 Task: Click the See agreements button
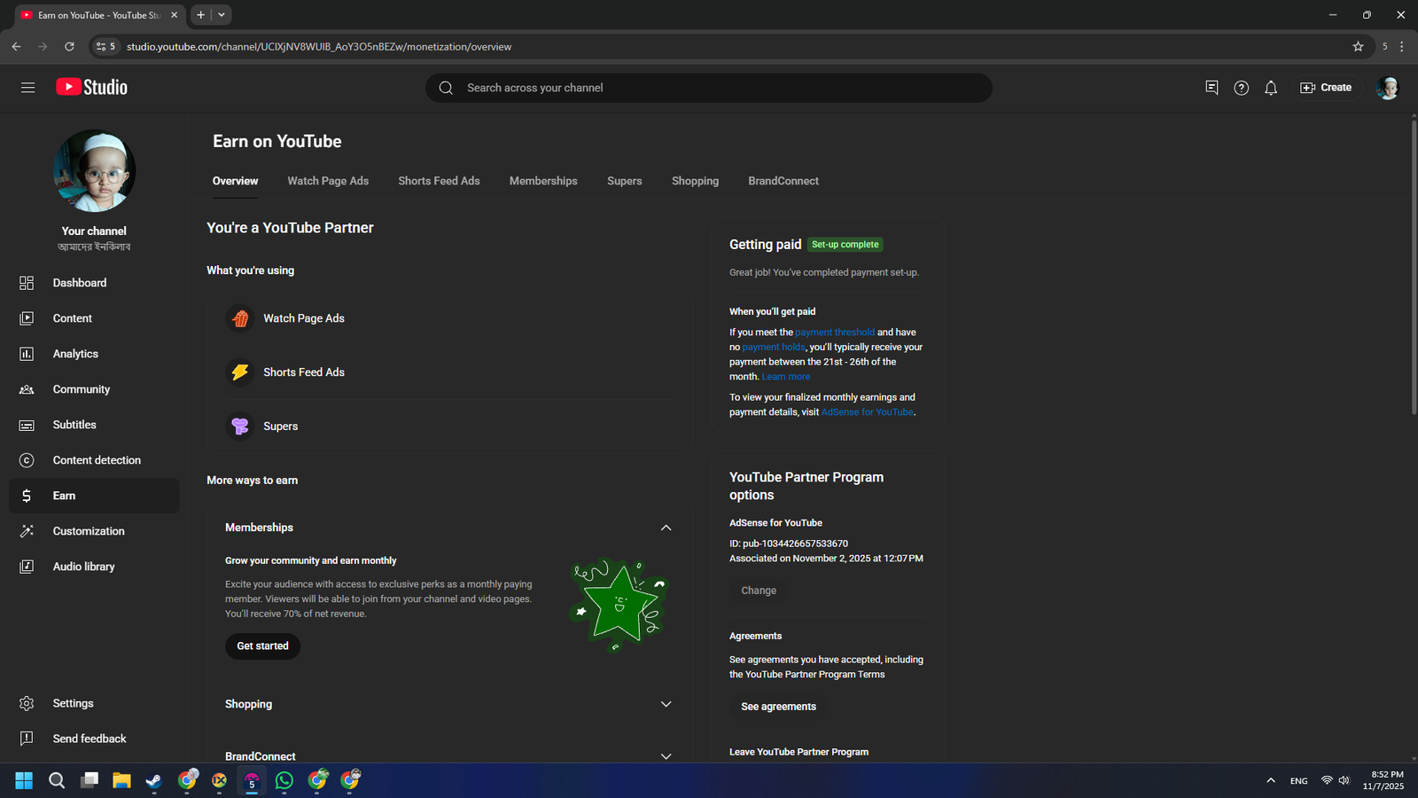(778, 707)
